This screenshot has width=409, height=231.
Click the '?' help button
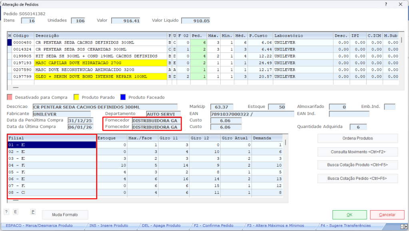point(7,212)
